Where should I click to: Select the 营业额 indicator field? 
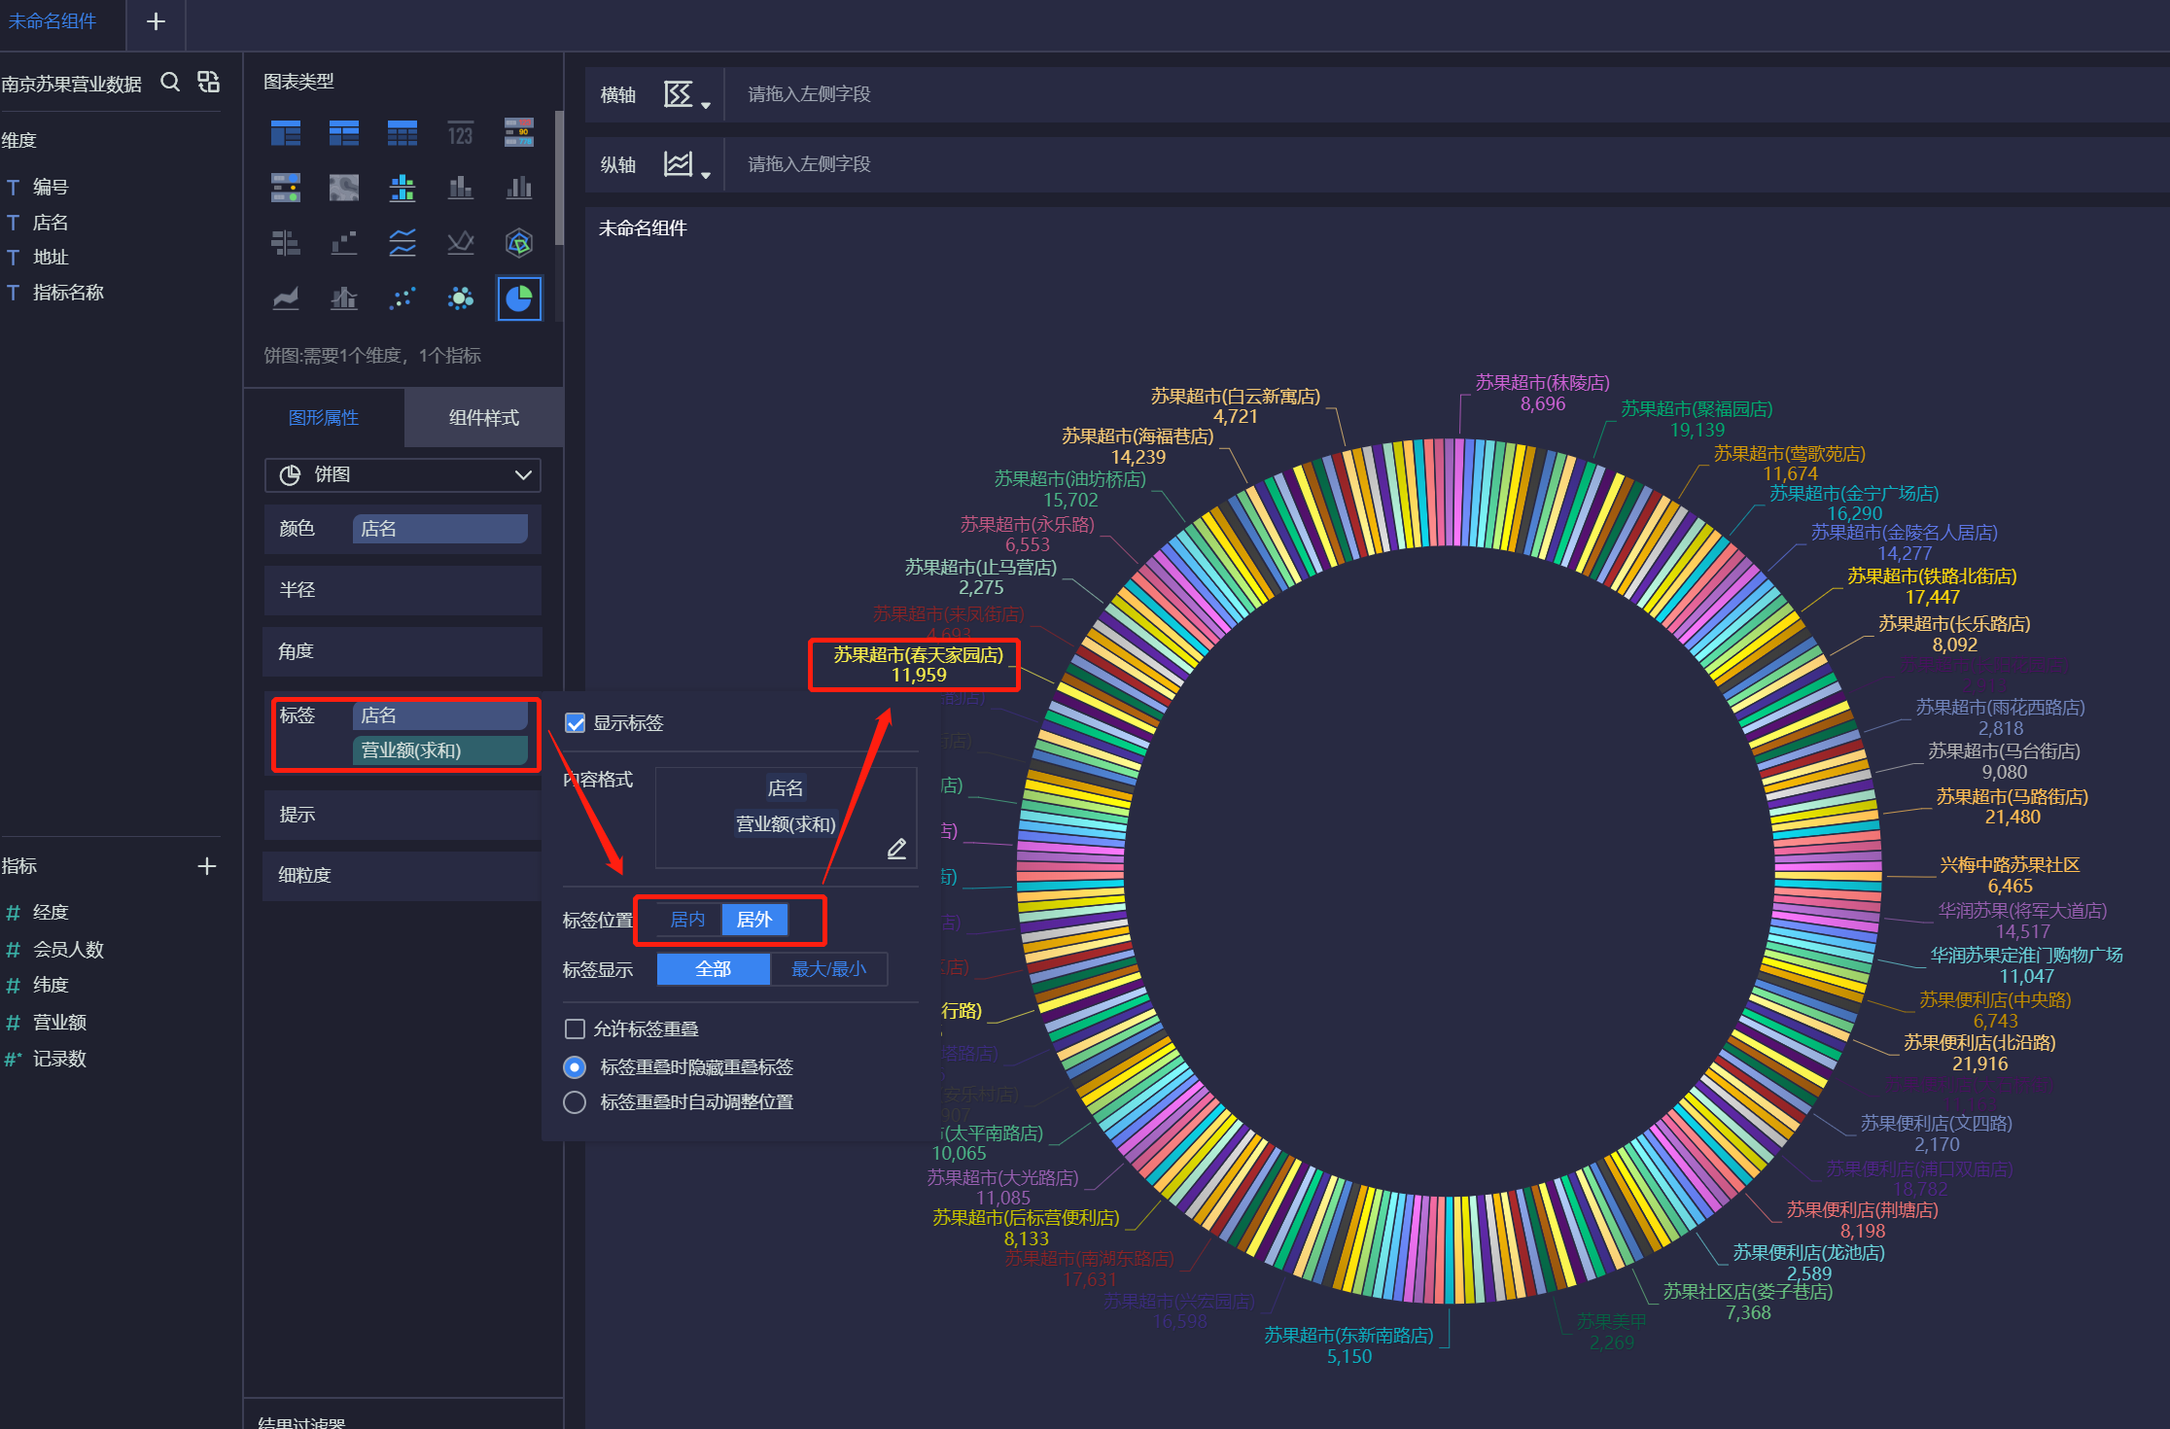pos(59,1023)
